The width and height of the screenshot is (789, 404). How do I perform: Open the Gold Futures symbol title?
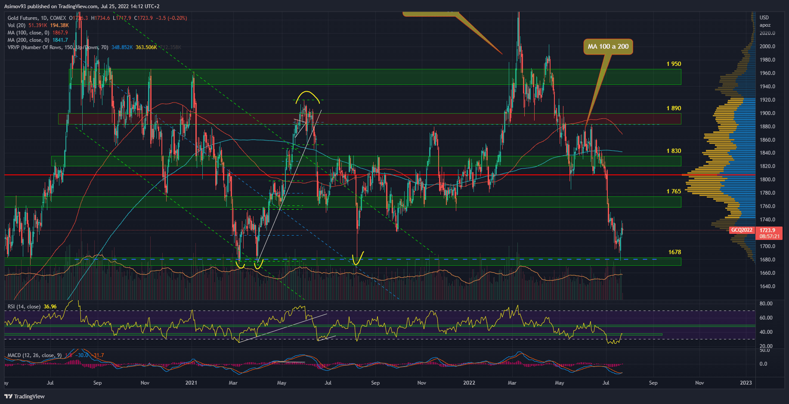click(37, 18)
